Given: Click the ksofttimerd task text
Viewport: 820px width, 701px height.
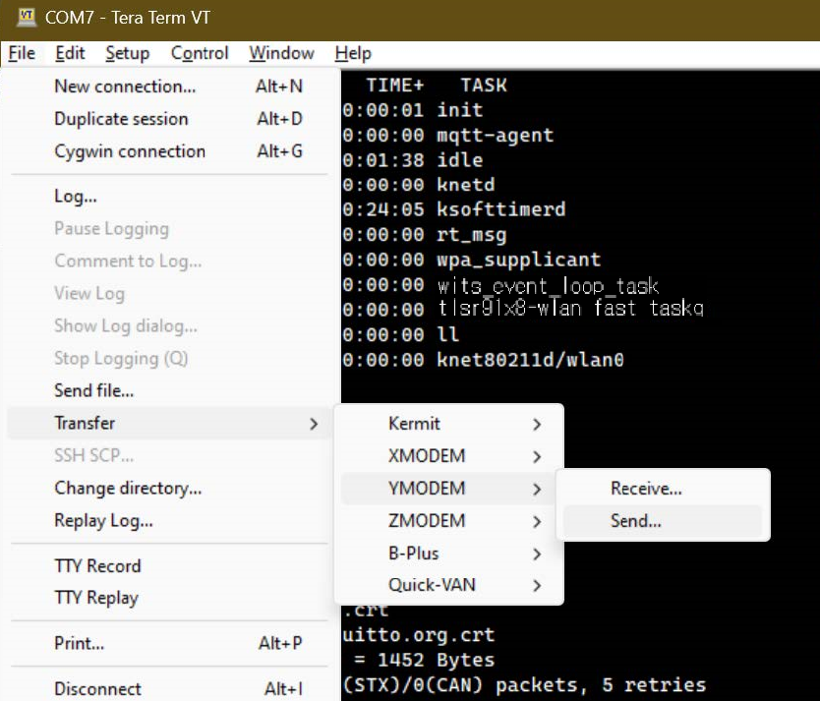Looking at the screenshot, I should coord(501,209).
